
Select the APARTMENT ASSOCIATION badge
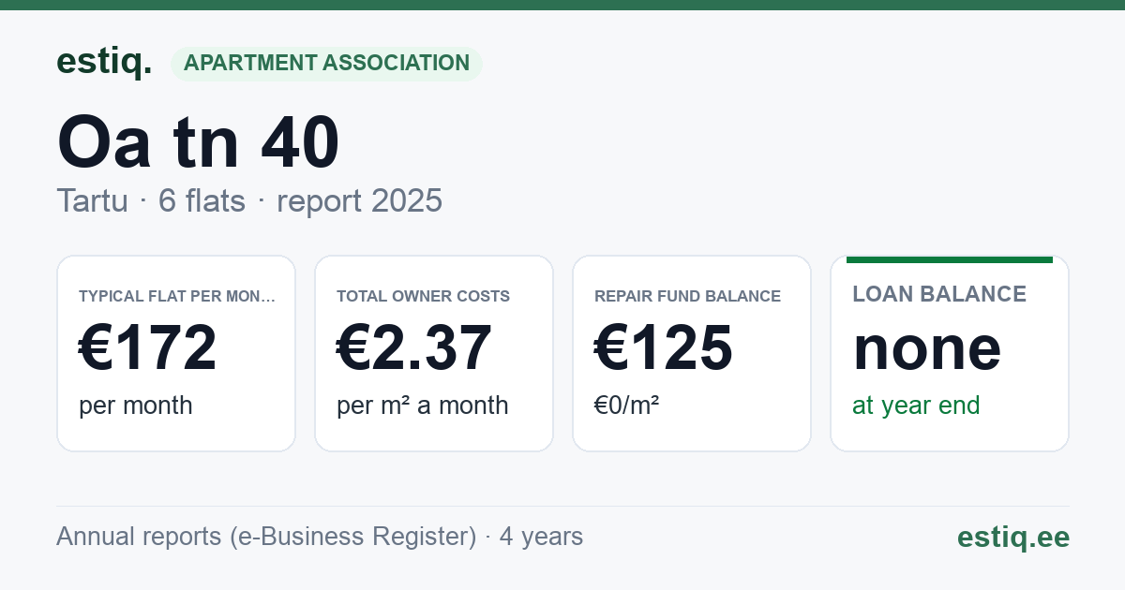(x=326, y=64)
